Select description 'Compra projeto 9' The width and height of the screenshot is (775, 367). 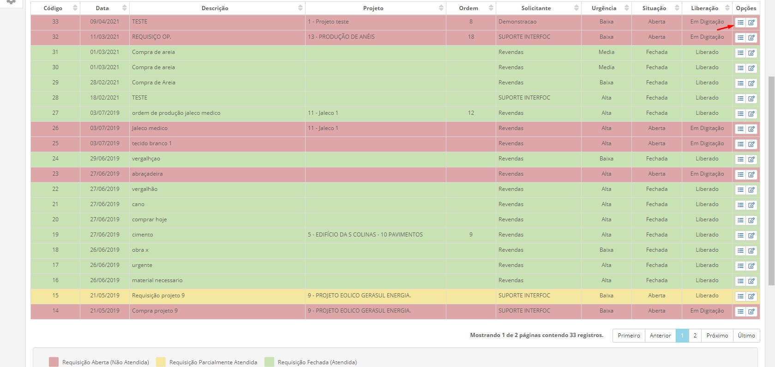pyautogui.click(x=155, y=311)
